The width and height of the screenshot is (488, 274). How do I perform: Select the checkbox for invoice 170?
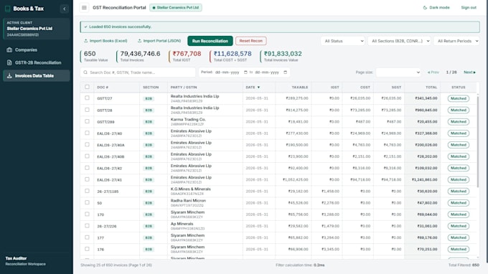click(87, 214)
